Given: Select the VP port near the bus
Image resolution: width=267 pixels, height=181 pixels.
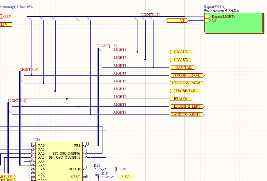Looking at the screenshot, I should tap(177, 21).
